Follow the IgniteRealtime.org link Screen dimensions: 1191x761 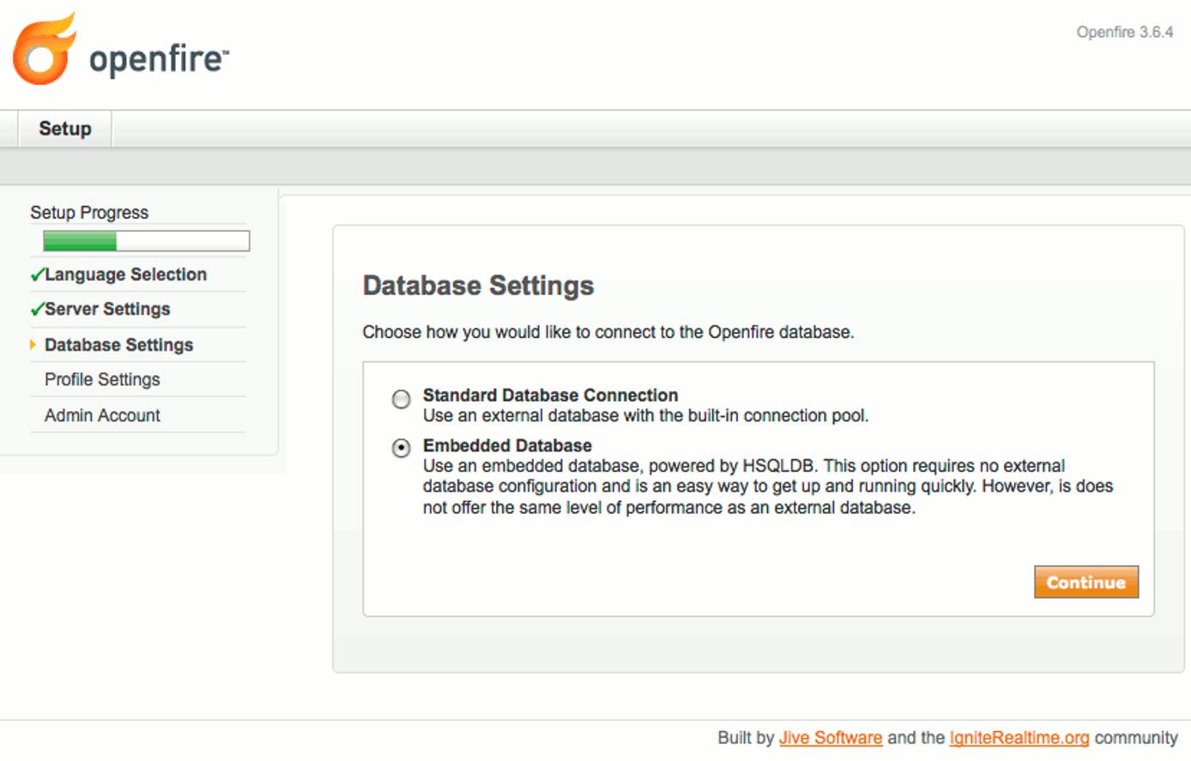(x=1018, y=737)
